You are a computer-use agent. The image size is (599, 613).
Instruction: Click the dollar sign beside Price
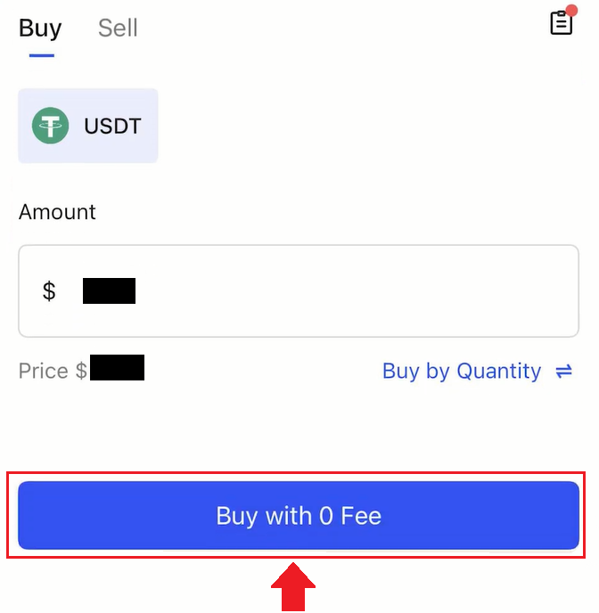81,372
